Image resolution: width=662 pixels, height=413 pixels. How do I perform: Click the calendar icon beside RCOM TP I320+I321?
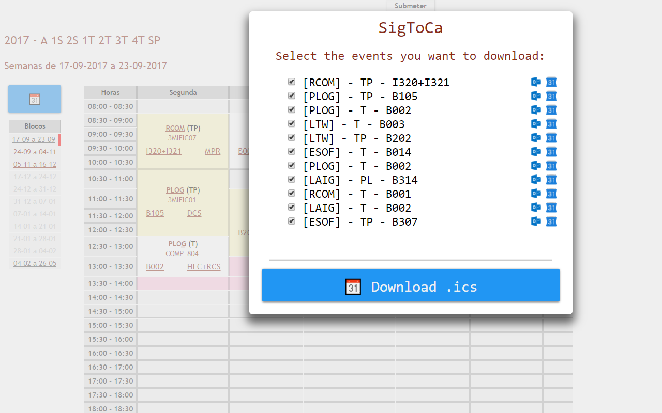click(x=551, y=82)
